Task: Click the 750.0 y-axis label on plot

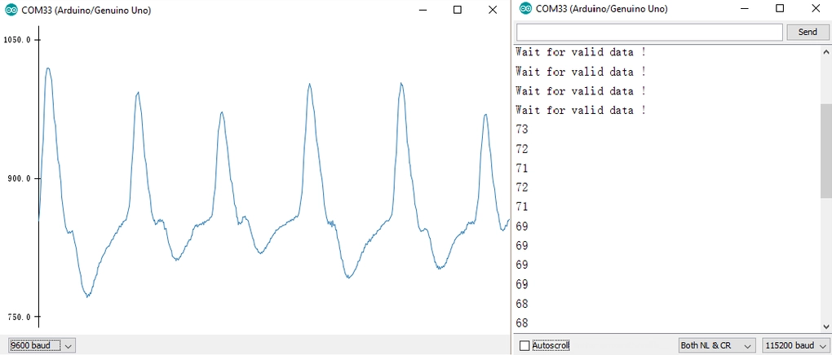Action: click(x=17, y=318)
